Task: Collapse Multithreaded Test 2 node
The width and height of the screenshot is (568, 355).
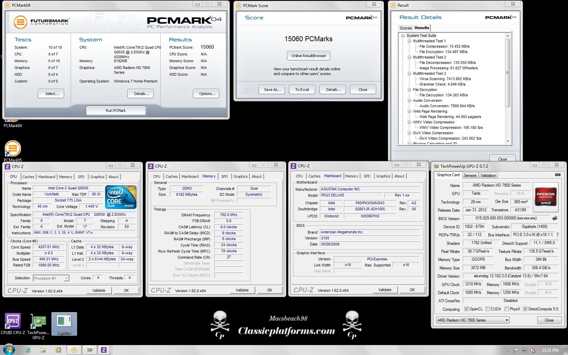Action: (x=409, y=57)
